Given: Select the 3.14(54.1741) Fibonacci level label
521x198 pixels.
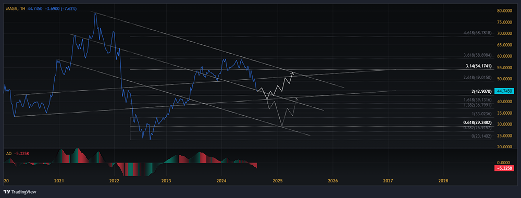Looking at the screenshot, I should tap(478, 66).
